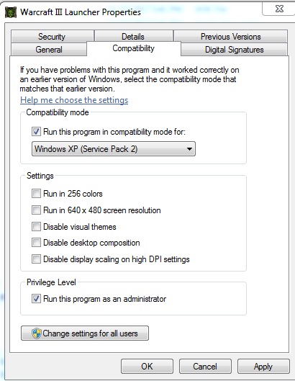
Task: Click the Warcraft III icon in title bar
Action: tap(11, 12)
